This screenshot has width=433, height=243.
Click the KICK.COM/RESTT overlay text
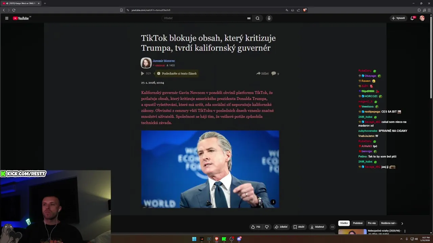23,174
